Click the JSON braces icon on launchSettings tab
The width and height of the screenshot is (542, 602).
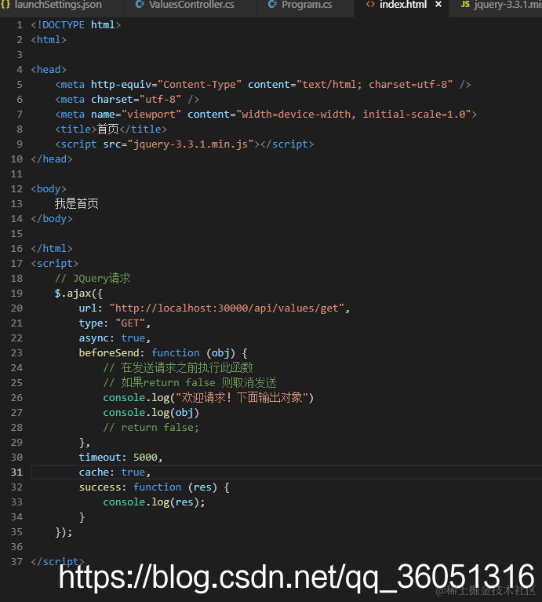[x=5, y=5]
